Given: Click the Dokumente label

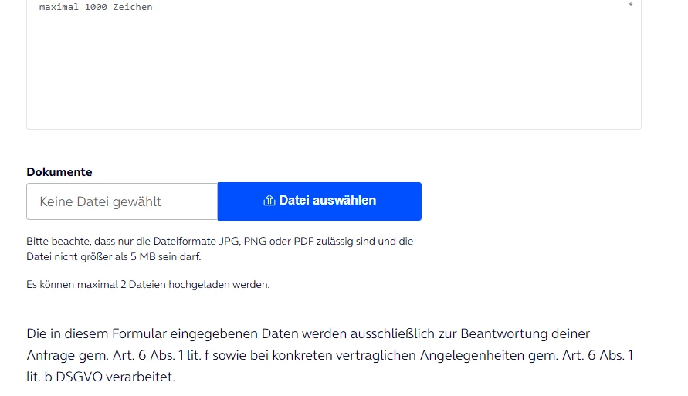Looking at the screenshot, I should 59,172.
